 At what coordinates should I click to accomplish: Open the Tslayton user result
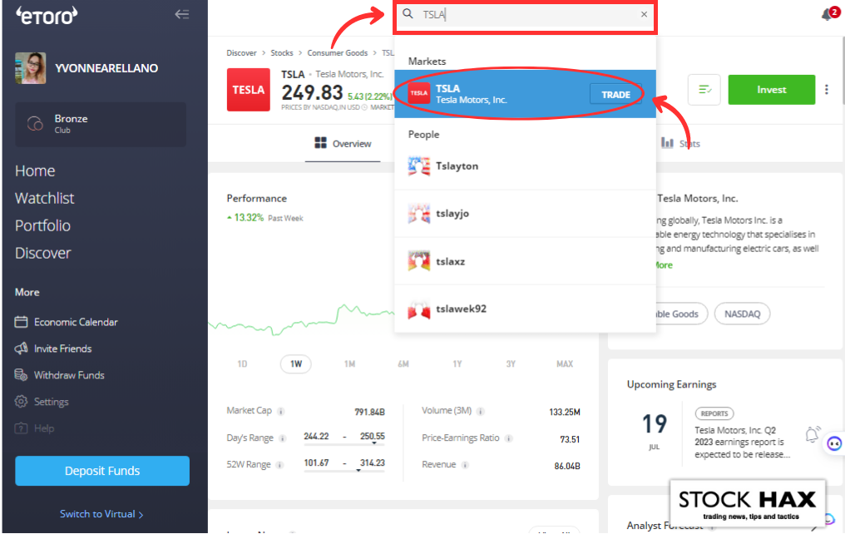(x=525, y=166)
